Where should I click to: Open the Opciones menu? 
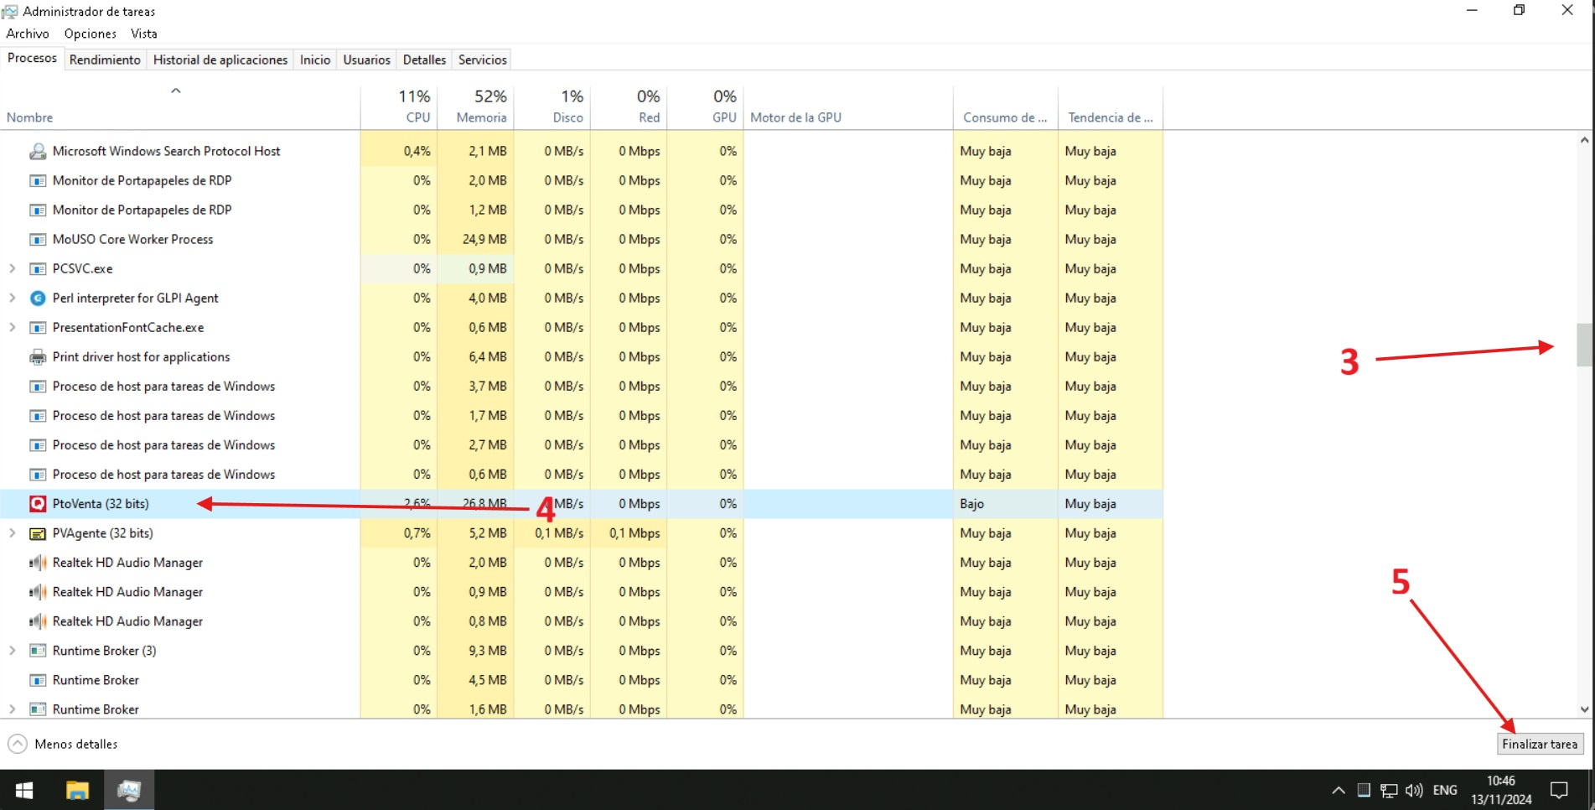coord(90,34)
